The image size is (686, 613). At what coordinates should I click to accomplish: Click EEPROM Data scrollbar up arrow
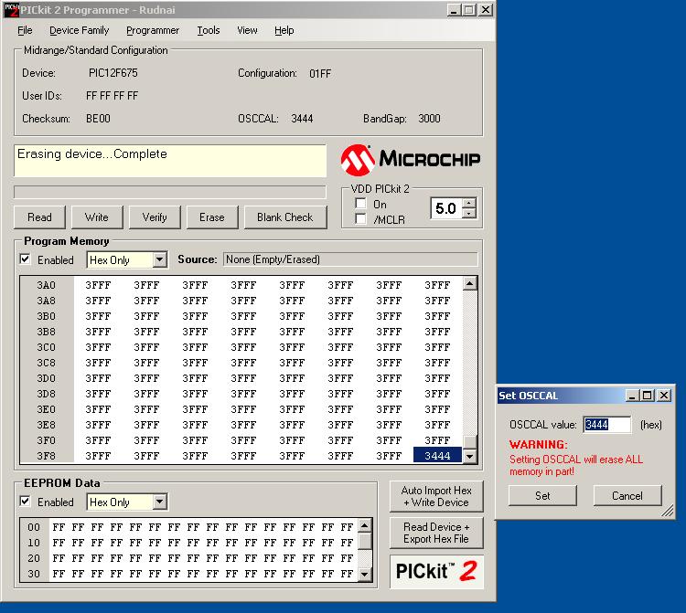click(364, 525)
